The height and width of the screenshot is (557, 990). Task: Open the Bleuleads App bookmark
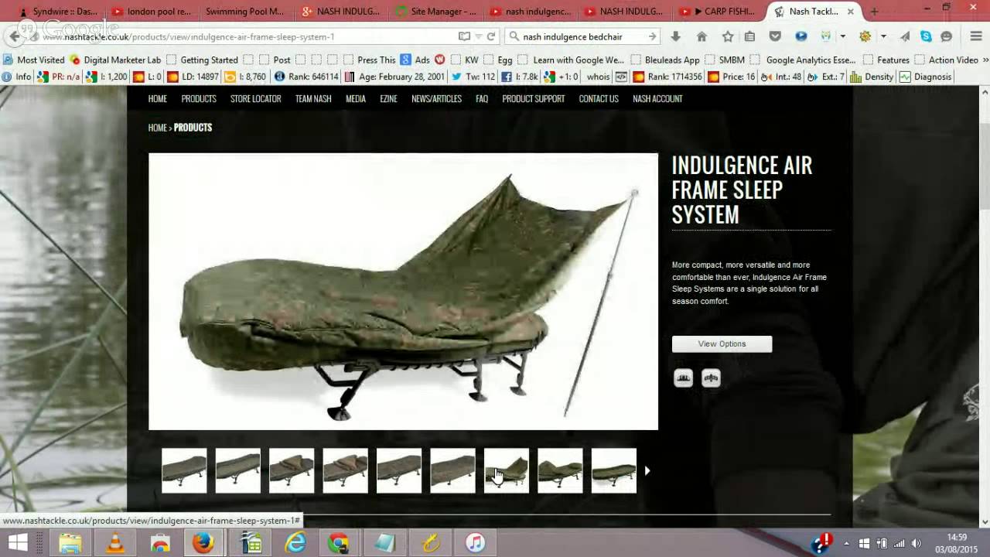pos(665,60)
